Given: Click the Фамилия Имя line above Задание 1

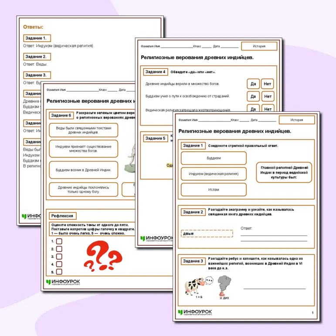Looking at the screenshot, I should tap(214, 120).
